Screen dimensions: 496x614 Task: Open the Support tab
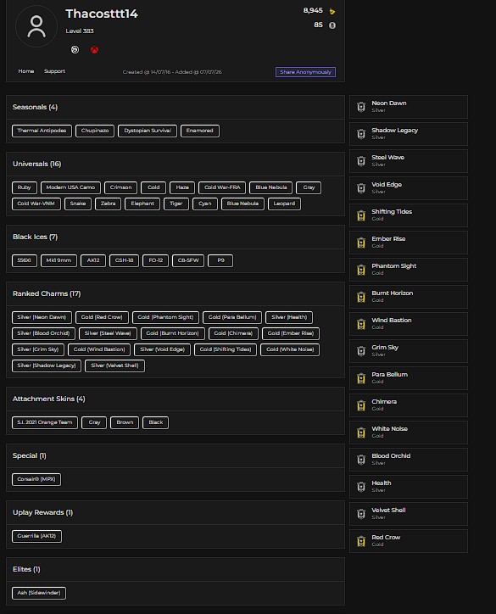(54, 71)
